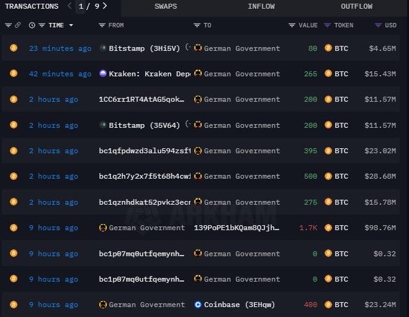Click the 395 BTC value cell
The height and width of the screenshot is (317, 409).
coord(310,151)
